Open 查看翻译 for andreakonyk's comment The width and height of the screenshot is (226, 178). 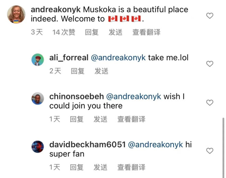(146, 32)
